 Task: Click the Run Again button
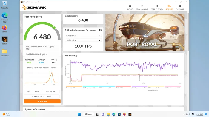[42, 101]
